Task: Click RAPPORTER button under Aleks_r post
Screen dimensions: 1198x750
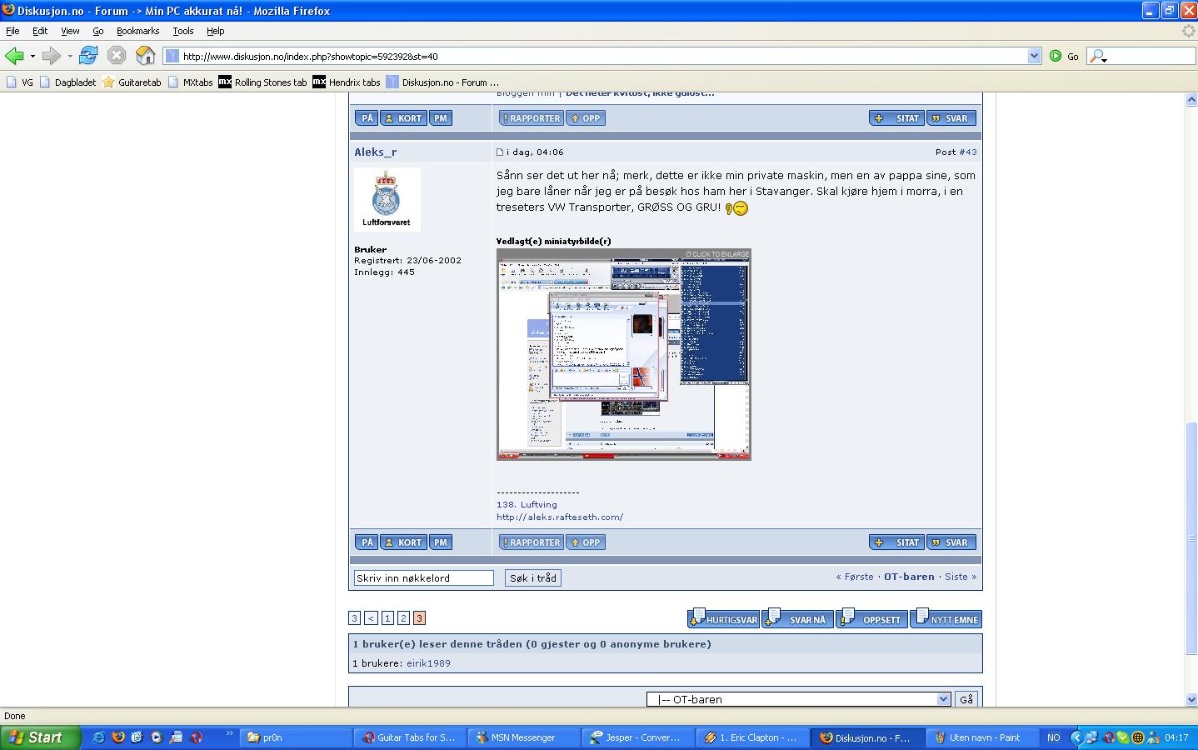Action: (531, 542)
